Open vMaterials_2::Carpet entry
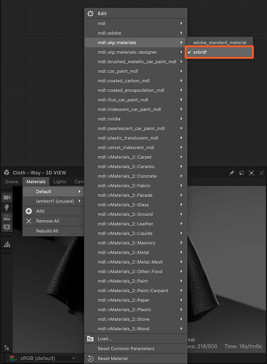This screenshot has width=267, height=364. tap(136, 157)
